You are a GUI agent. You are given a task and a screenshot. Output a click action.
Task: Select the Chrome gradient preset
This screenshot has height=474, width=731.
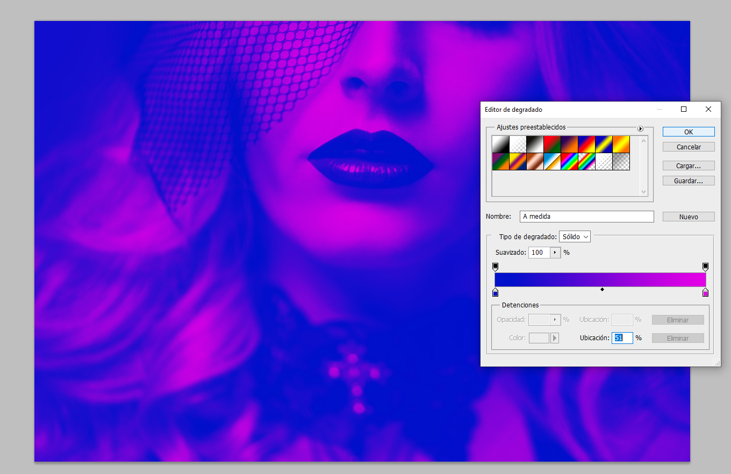tap(552, 161)
